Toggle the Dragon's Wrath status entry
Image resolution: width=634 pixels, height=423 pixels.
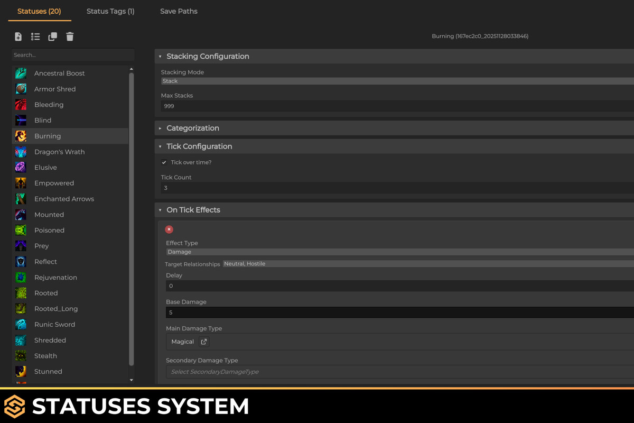click(60, 152)
